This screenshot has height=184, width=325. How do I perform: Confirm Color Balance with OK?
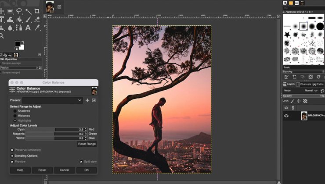(87, 170)
